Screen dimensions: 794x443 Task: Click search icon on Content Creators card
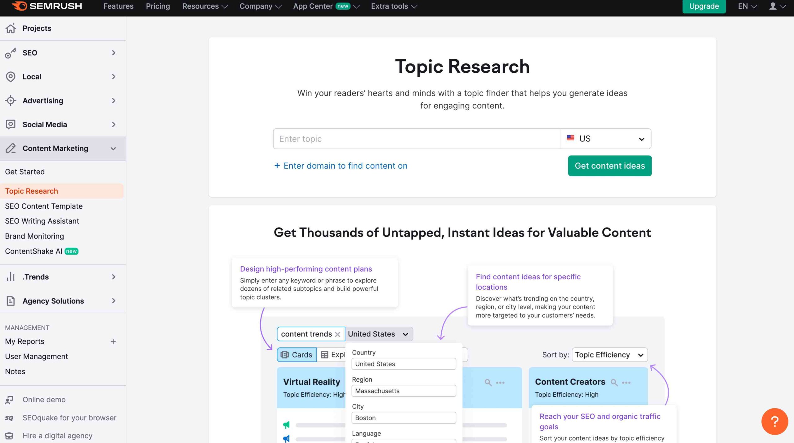[614, 382]
